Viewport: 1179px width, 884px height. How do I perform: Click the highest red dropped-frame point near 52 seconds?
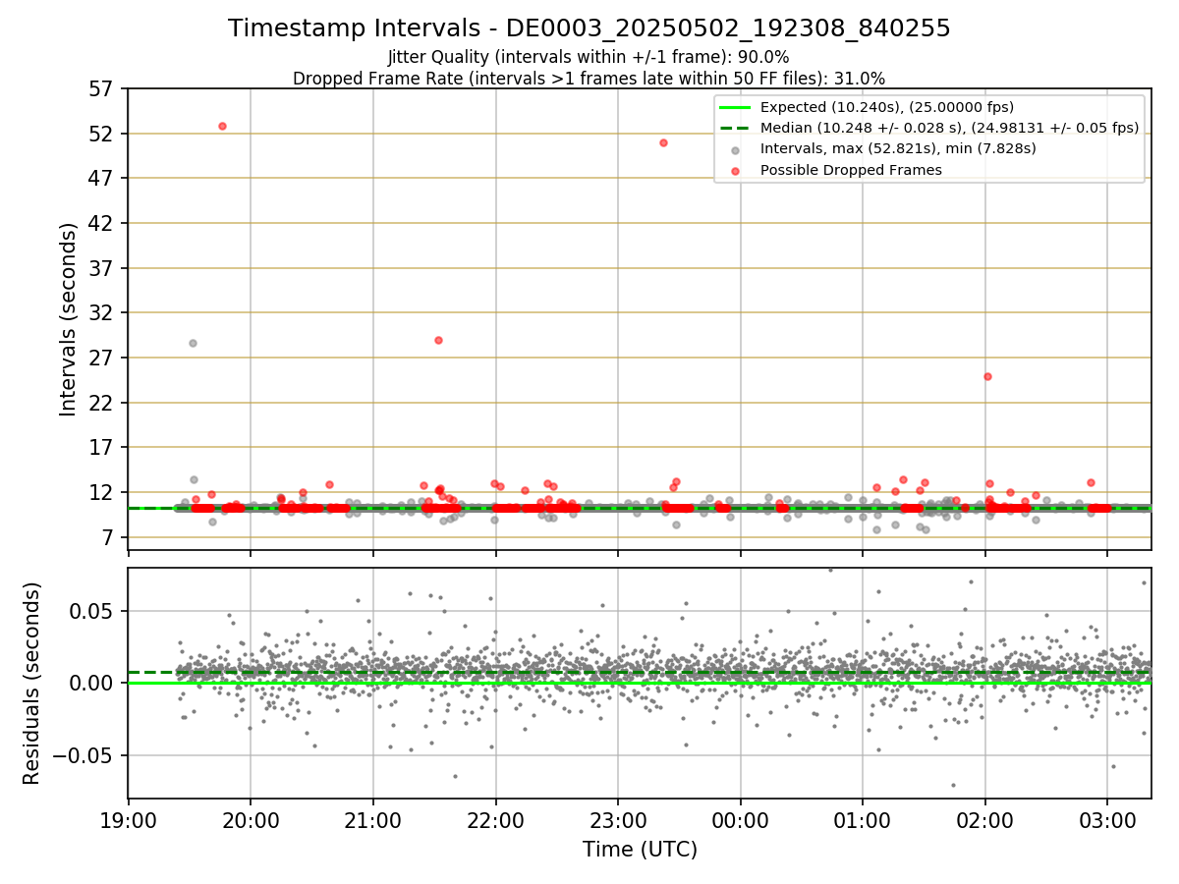(222, 126)
